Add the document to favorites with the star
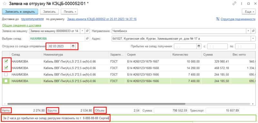The width and height of the screenshot is (258, 123). tap(5, 4)
